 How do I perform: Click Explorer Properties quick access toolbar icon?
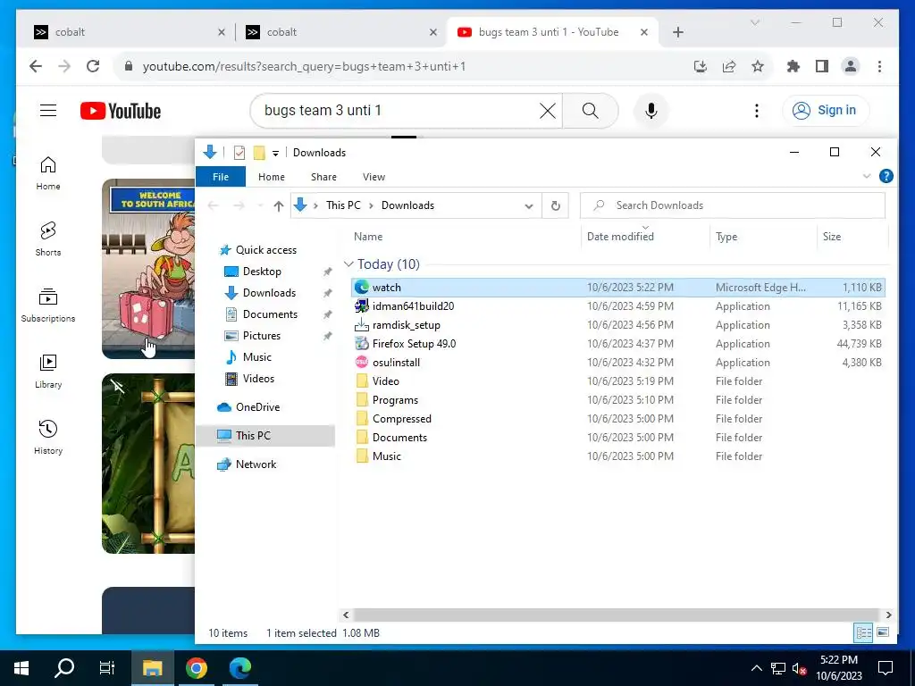[x=239, y=152]
